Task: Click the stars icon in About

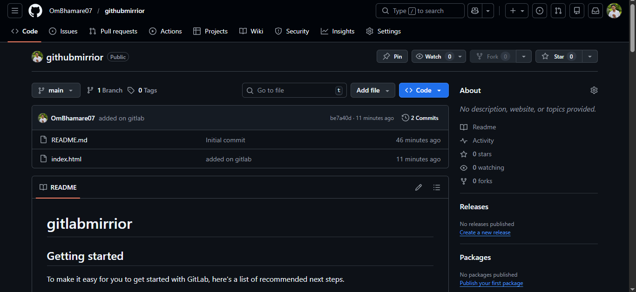Action: coord(464,154)
